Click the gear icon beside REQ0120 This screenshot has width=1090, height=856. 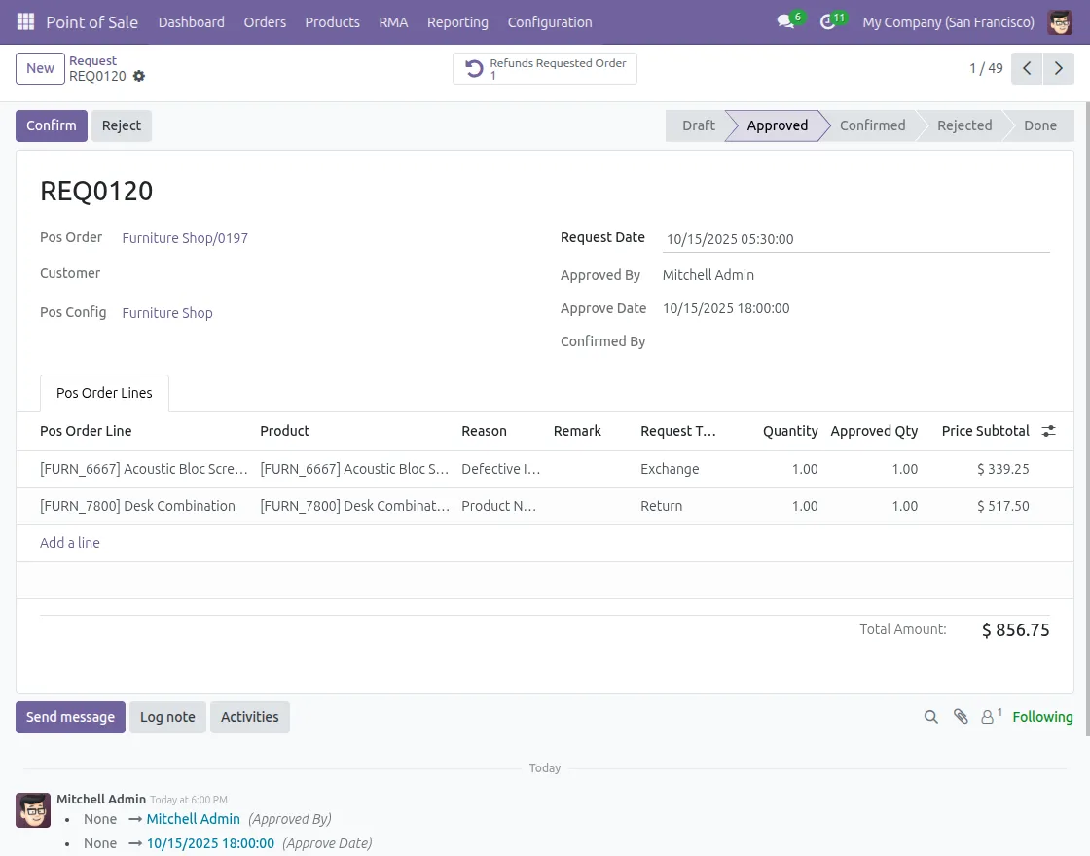[139, 76]
